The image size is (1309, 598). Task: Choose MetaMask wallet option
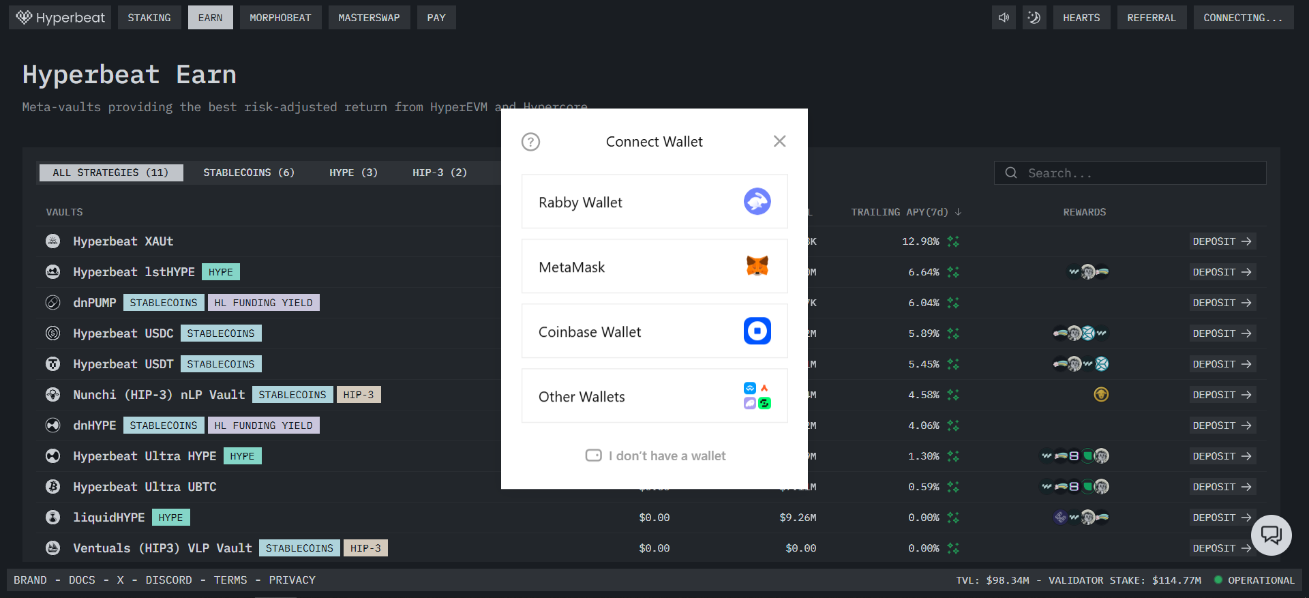tap(654, 267)
